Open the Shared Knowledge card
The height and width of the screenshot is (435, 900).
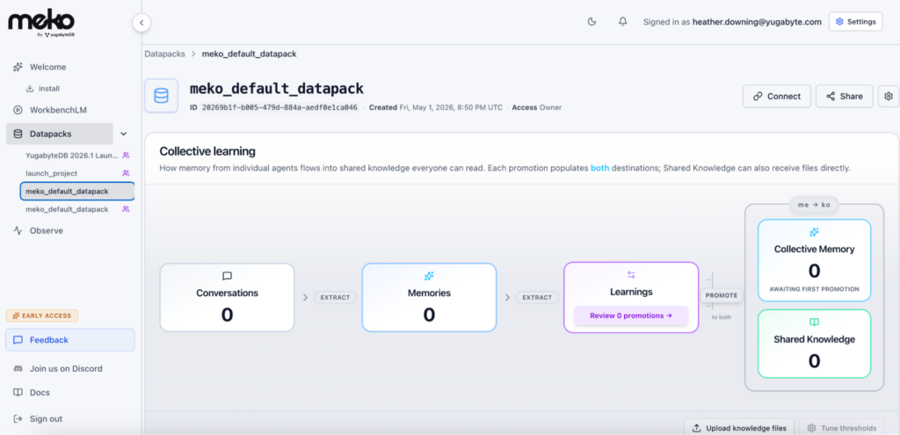(814, 344)
